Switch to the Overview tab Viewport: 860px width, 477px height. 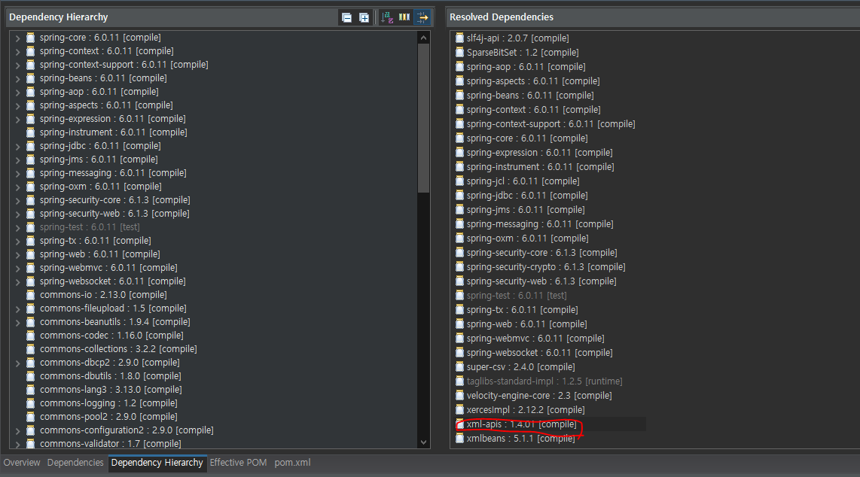tap(22, 463)
